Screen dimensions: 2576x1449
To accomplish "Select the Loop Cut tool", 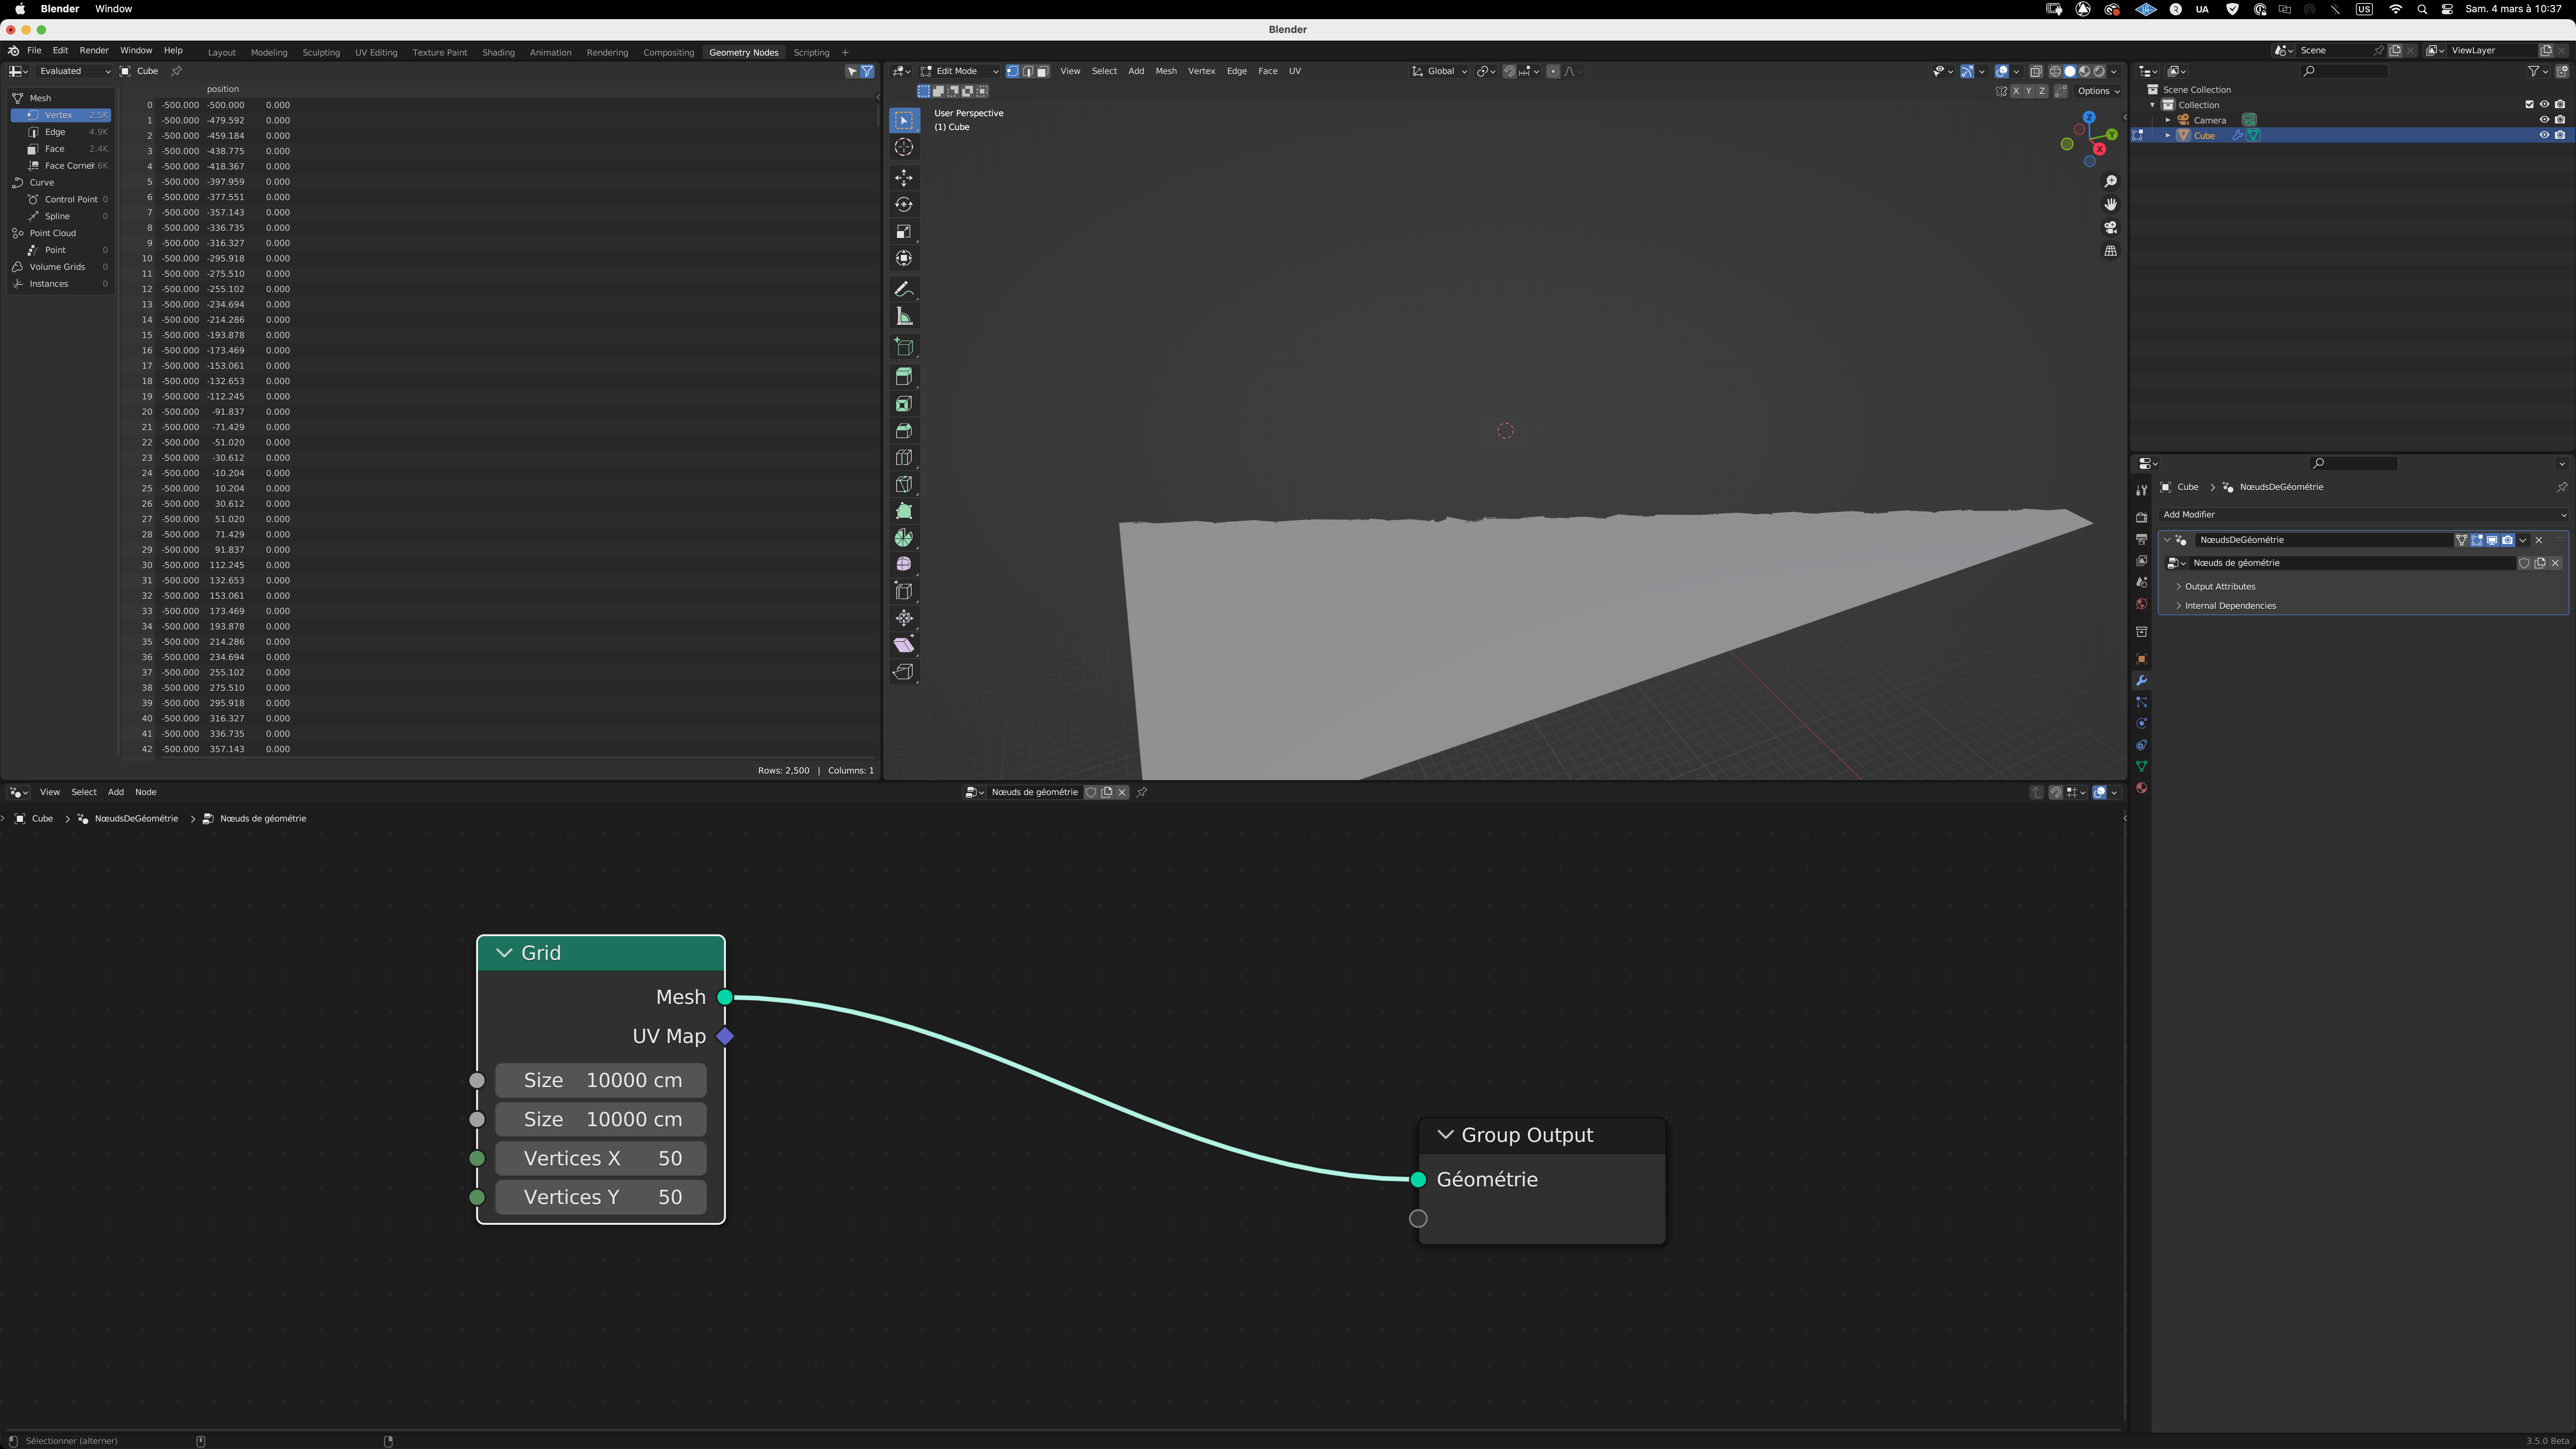I will 904,458.
